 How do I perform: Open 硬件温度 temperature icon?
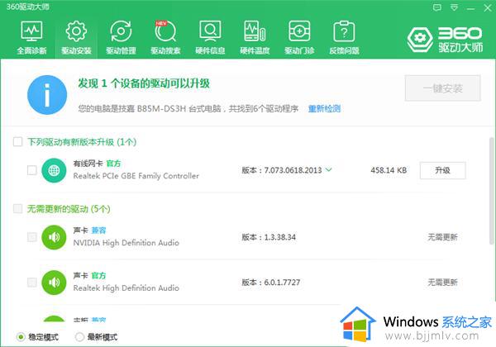pyautogui.click(x=255, y=31)
